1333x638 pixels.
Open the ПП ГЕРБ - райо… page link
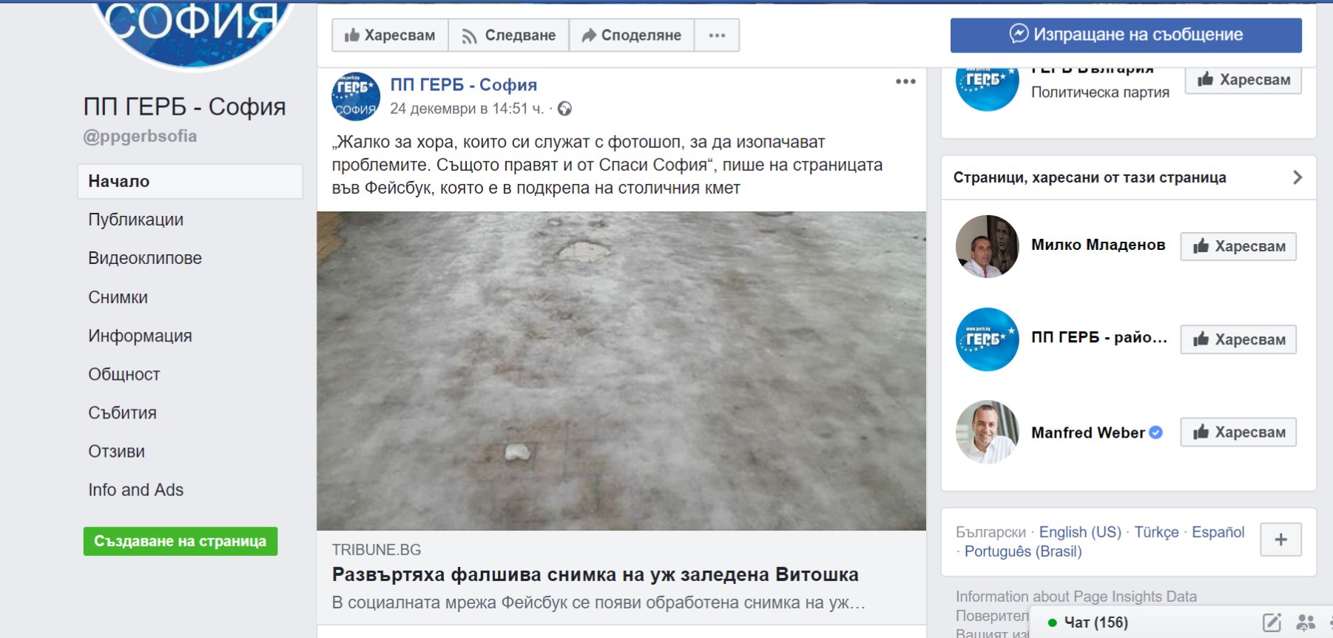[x=1099, y=337]
